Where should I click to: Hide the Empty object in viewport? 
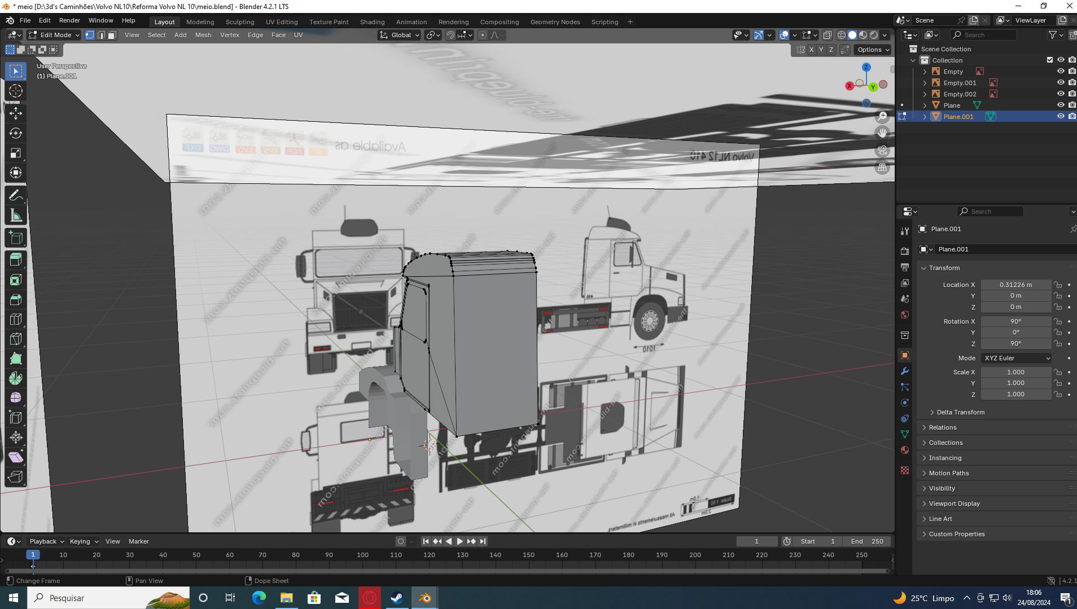[1061, 72]
